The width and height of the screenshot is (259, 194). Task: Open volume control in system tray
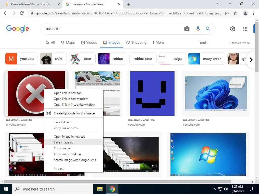click(226, 189)
